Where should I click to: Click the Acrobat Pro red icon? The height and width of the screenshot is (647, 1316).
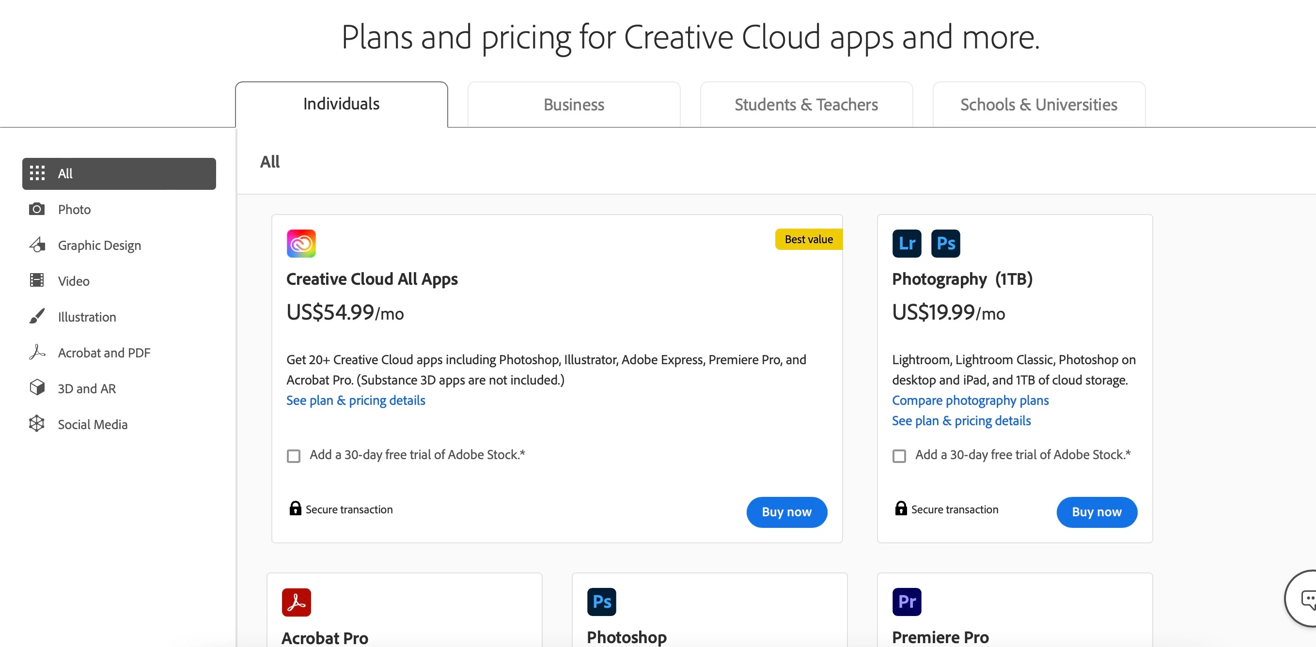pos(296,601)
